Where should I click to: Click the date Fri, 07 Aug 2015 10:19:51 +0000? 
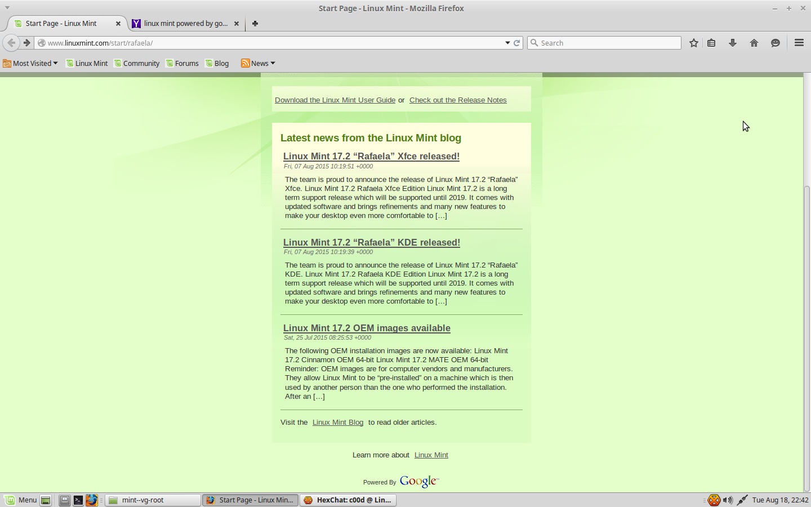click(328, 166)
